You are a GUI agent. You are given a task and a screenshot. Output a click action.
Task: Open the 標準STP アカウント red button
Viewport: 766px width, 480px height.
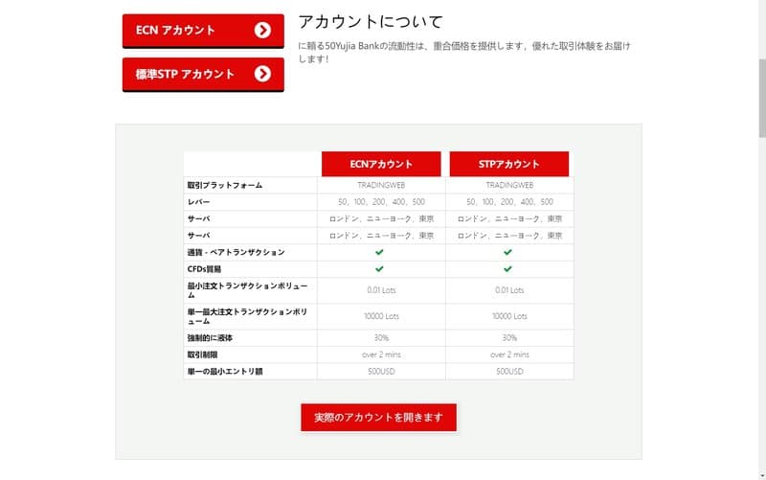[x=203, y=75]
